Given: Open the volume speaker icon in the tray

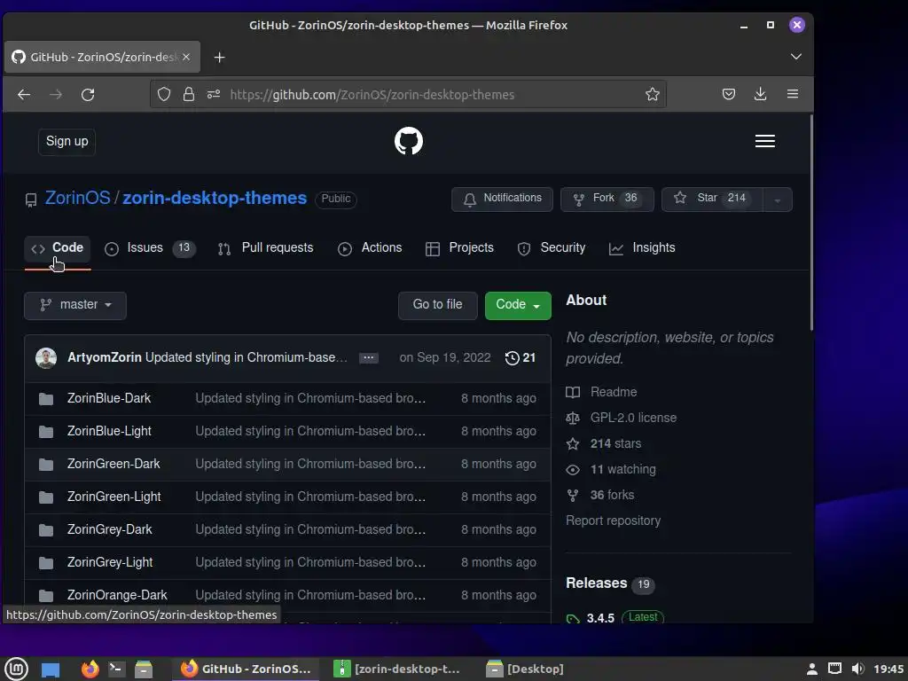Looking at the screenshot, I should coord(857,669).
